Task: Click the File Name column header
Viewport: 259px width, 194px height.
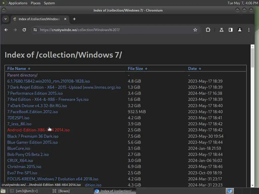Action: tap(17, 69)
